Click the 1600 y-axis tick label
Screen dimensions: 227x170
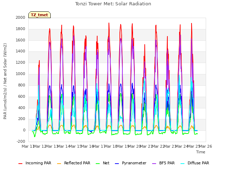21,40
